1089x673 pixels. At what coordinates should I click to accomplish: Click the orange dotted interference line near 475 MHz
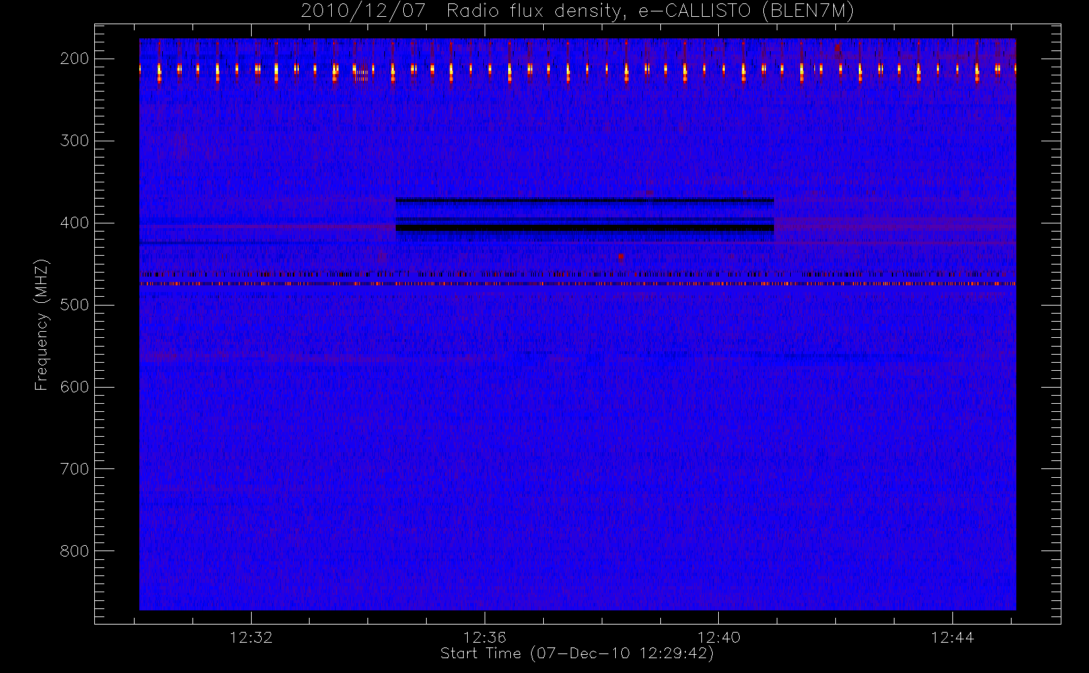click(x=577, y=284)
